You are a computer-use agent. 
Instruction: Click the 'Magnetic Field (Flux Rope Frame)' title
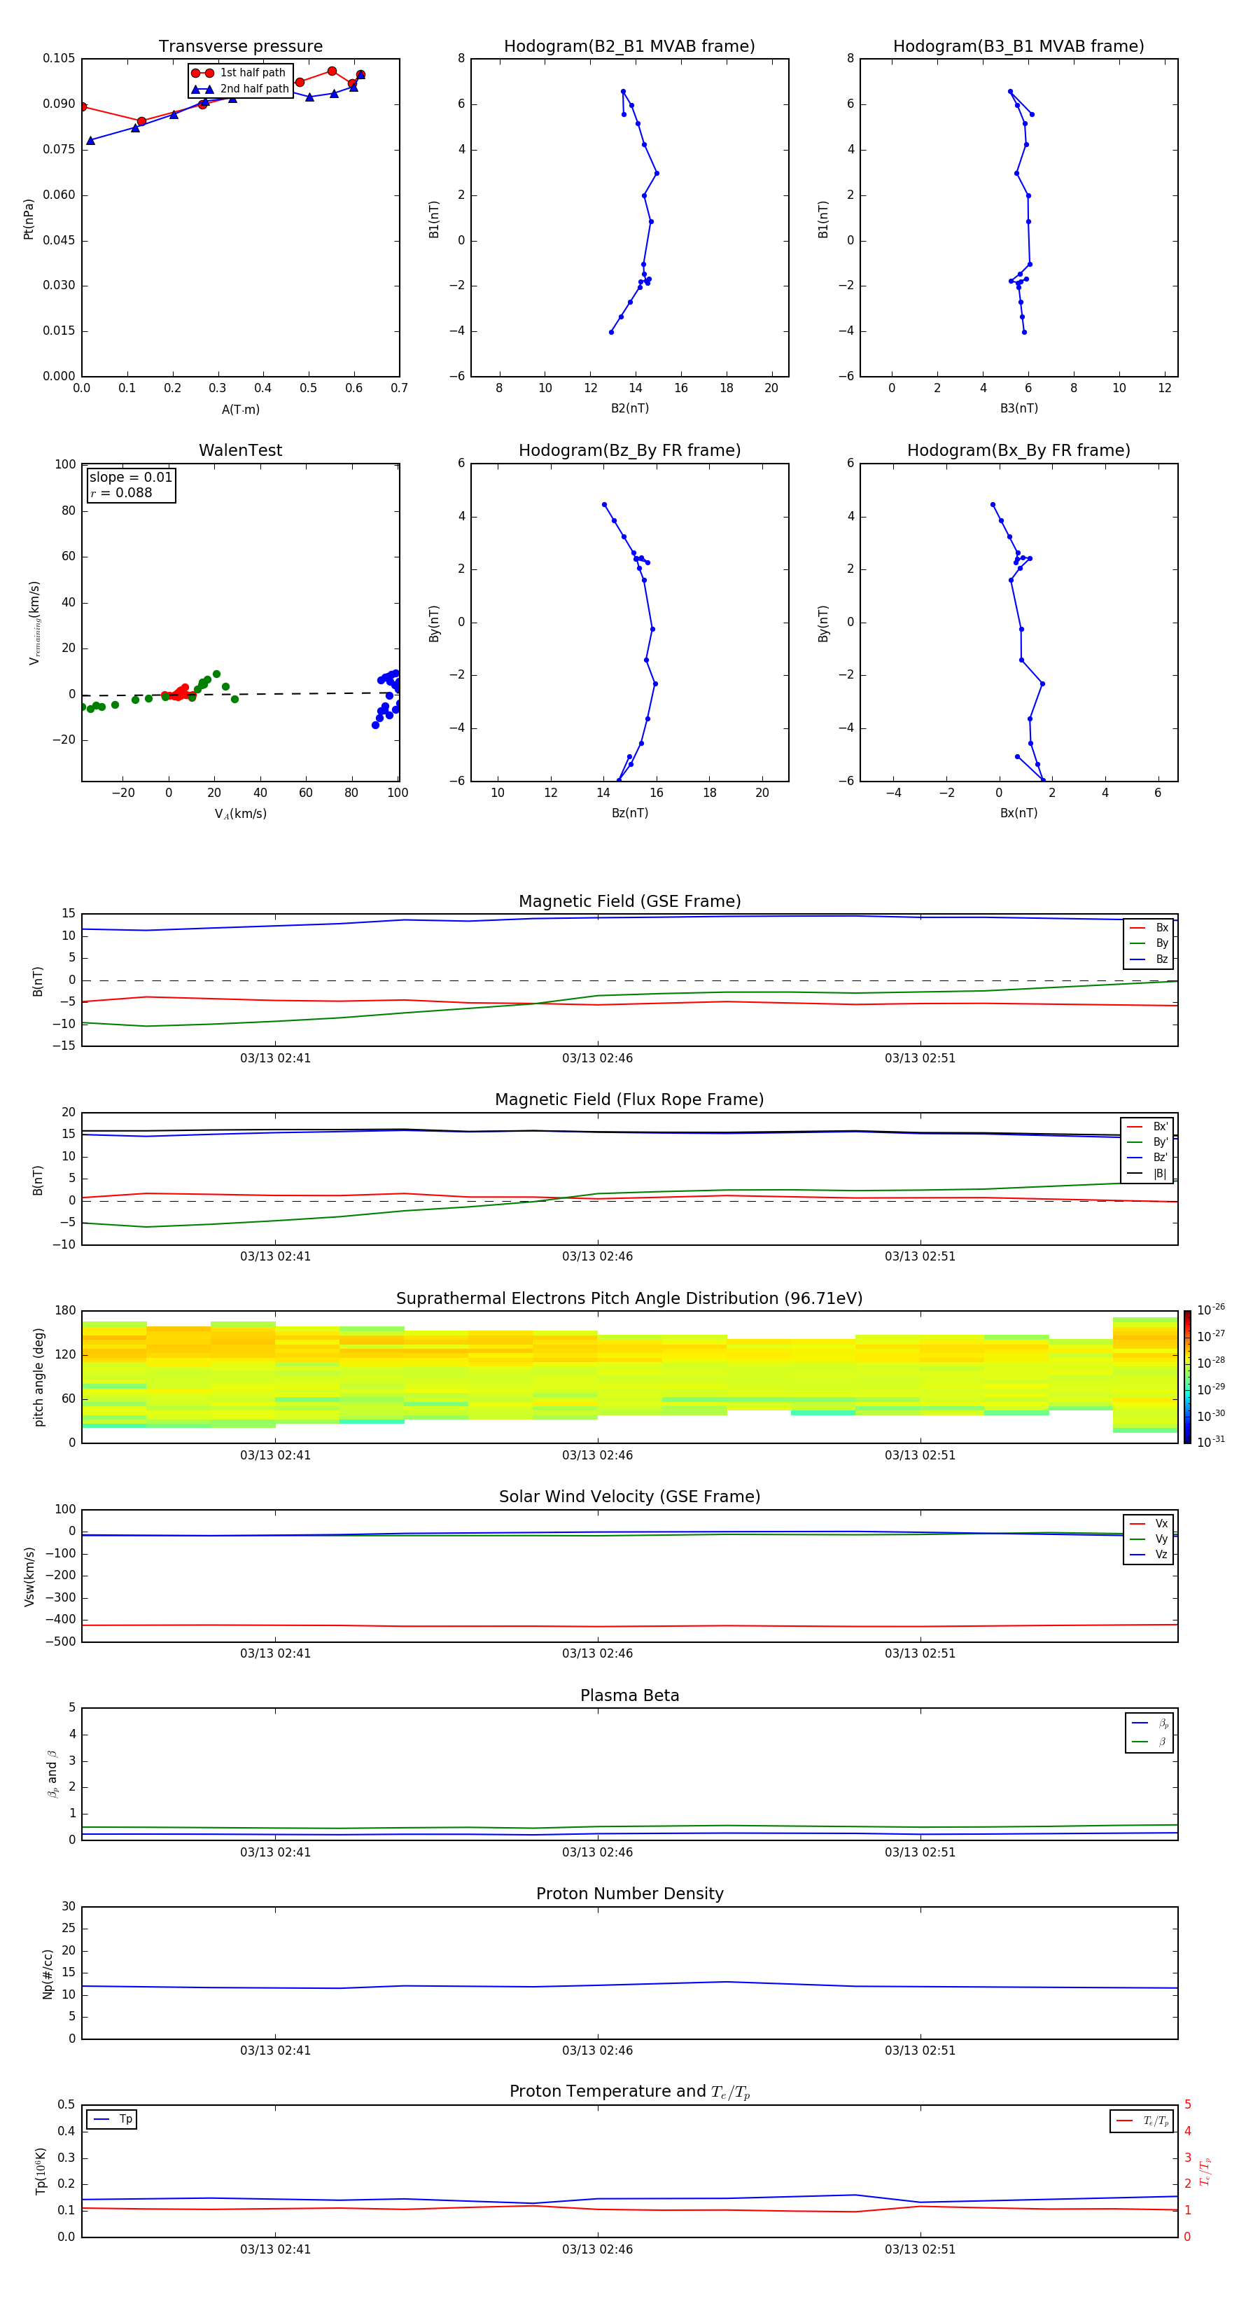pyautogui.click(x=629, y=1100)
